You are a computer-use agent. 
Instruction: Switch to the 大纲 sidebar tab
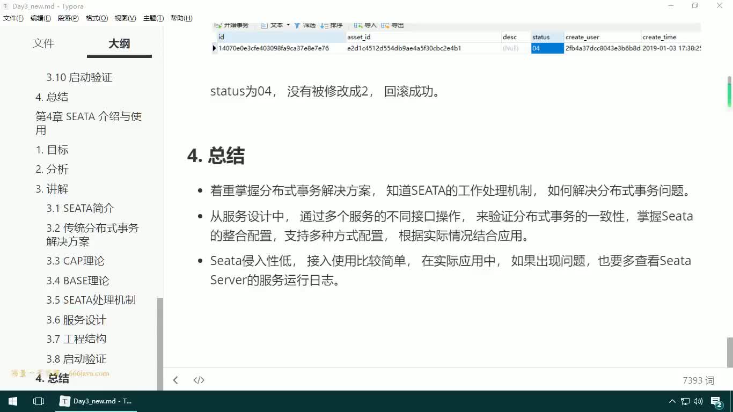tap(119, 44)
